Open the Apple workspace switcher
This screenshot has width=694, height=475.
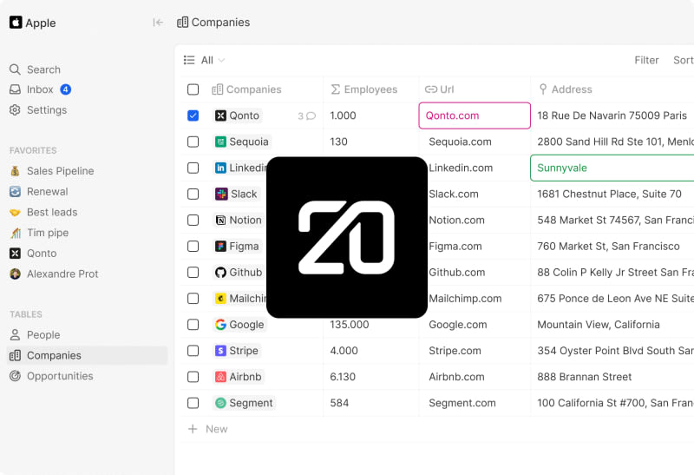click(33, 23)
